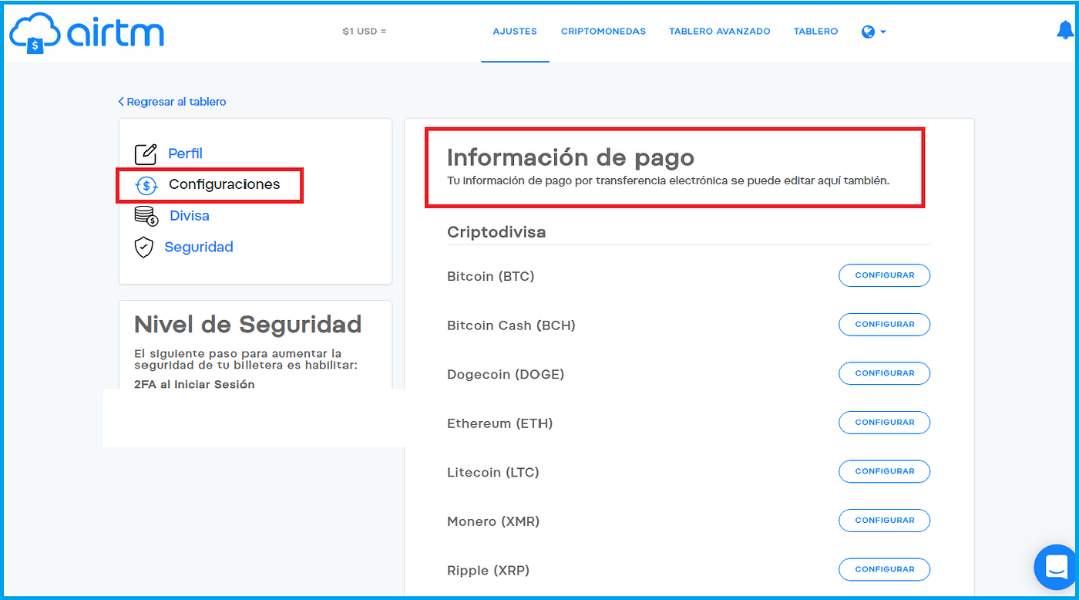1079x600 pixels.
Task: Configure Dogecoin (DOGE)
Action: tap(884, 373)
